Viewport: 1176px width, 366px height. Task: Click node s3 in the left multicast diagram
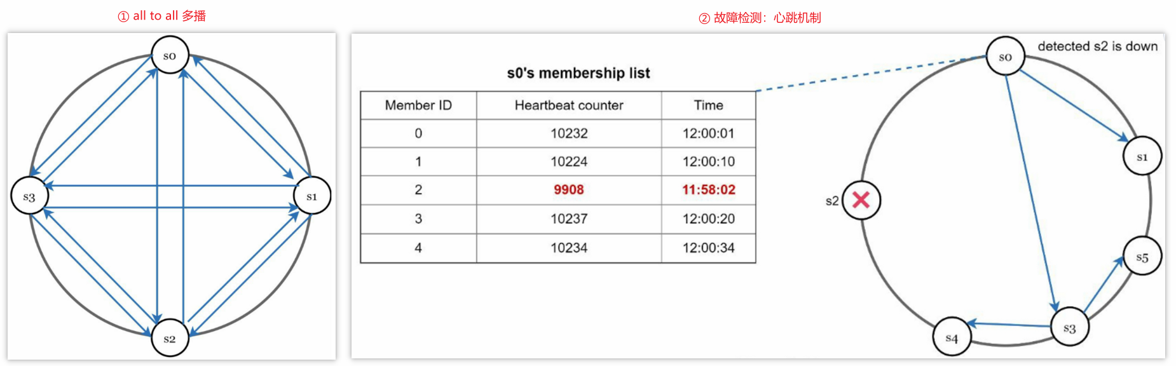(x=30, y=196)
